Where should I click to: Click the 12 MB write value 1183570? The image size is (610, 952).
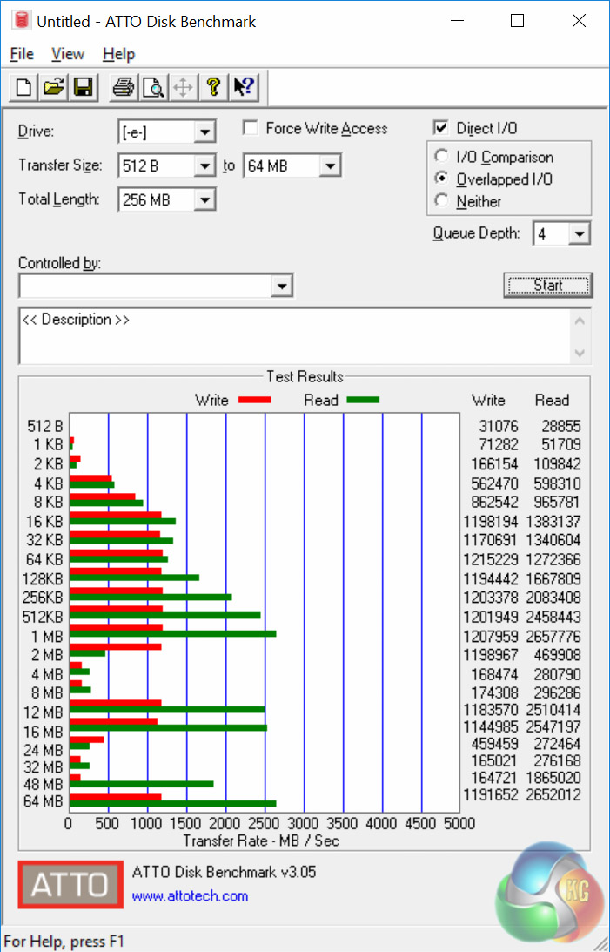491,710
